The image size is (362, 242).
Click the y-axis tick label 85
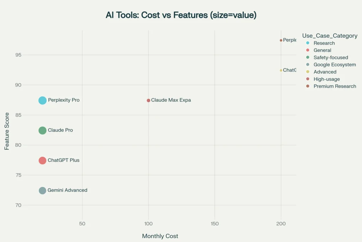[18, 115]
